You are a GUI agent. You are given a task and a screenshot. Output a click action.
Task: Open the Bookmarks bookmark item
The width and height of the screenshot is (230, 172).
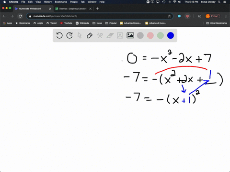click(x=23, y=23)
